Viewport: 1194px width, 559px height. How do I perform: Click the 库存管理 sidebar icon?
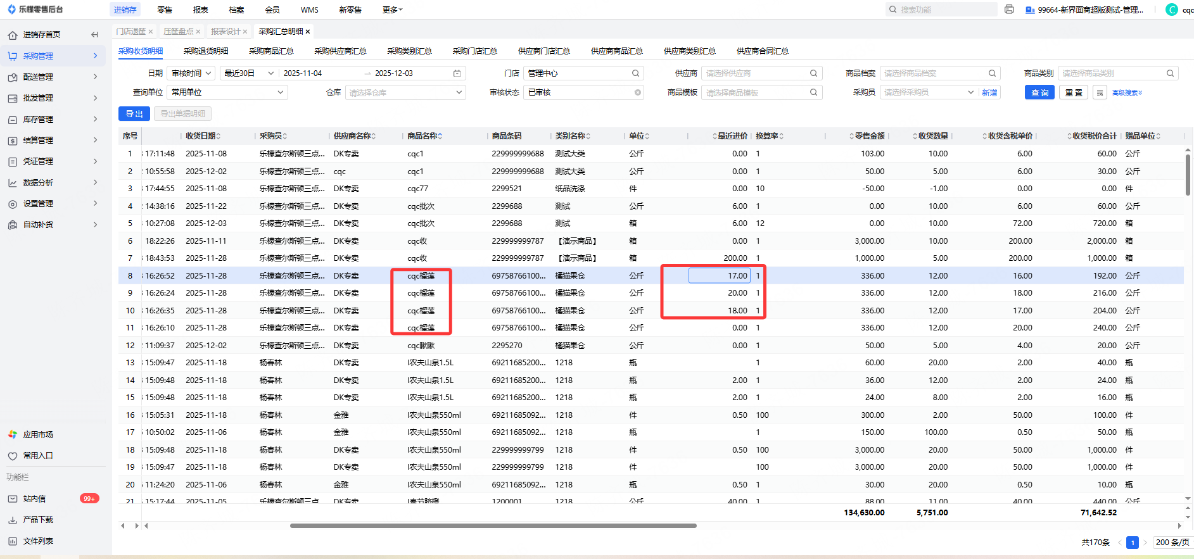pos(13,119)
